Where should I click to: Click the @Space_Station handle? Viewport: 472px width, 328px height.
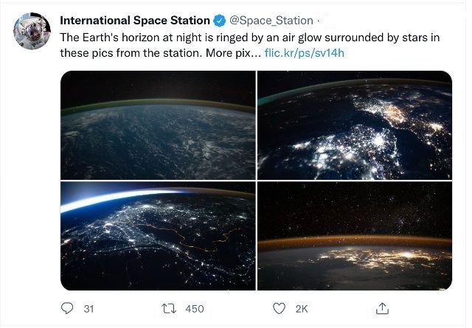[x=272, y=21]
